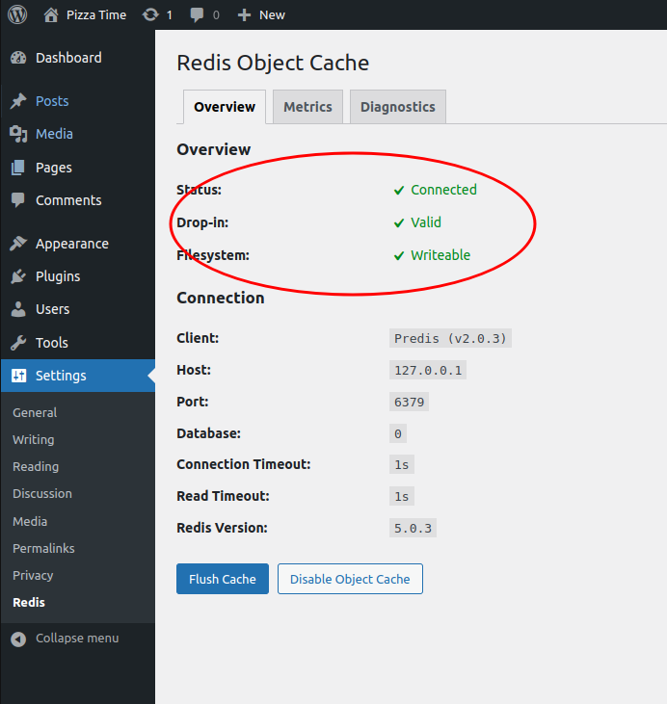Go to General settings submenu
The image size is (667, 704).
(x=35, y=412)
